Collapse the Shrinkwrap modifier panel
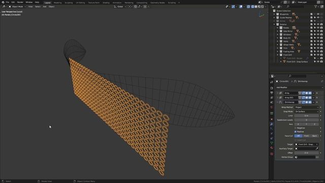The image size is (325, 183). point(277,102)
